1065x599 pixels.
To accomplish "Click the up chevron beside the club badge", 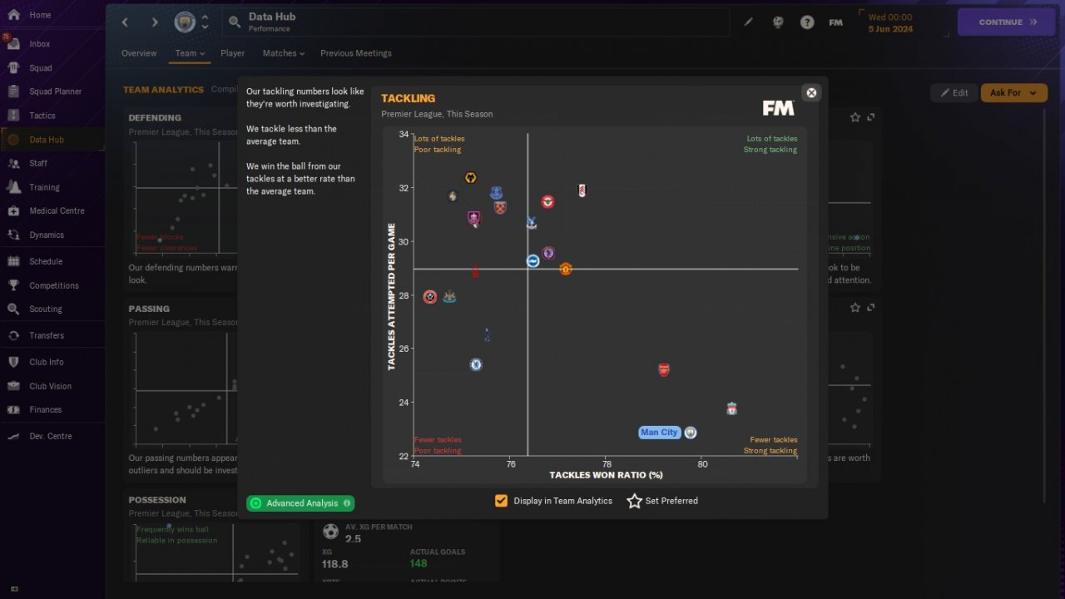I will (205, 17).
